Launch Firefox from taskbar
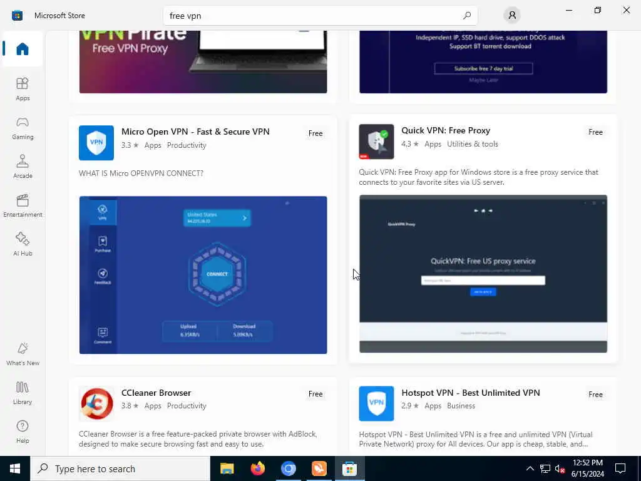Viewport: 641px width, 481px height. coord(257,468)
